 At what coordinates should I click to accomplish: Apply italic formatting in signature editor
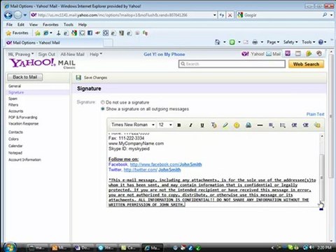190,125
